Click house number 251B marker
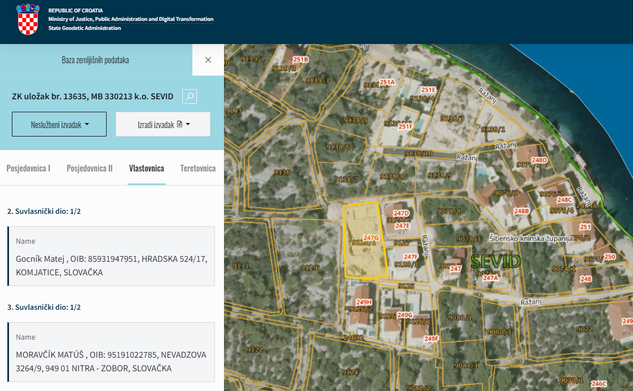Image resolution: width=633 pixels, height=391 pixels. click(301, 59)
